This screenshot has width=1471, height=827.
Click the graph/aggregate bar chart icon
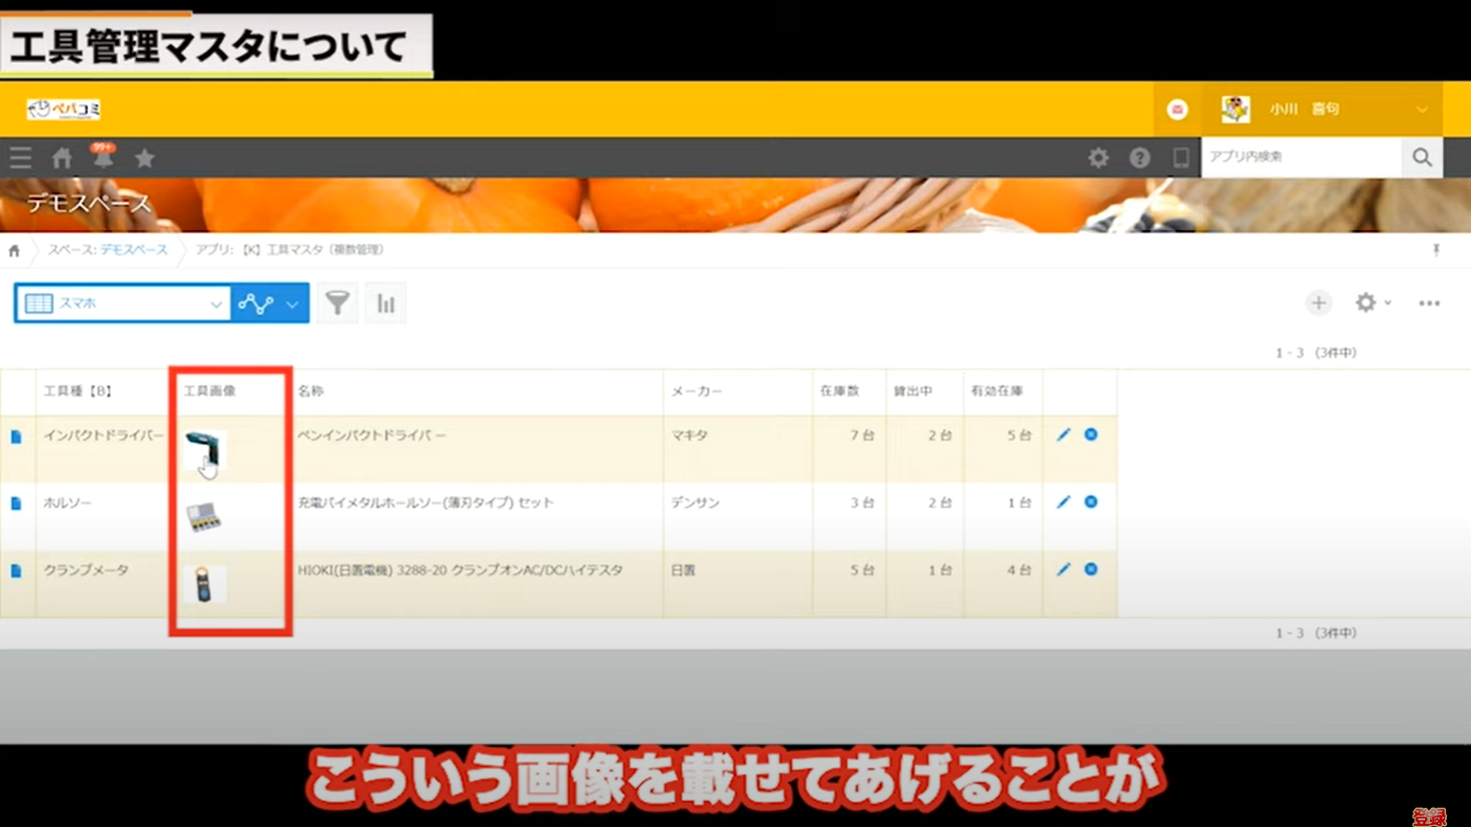point(385,302)
